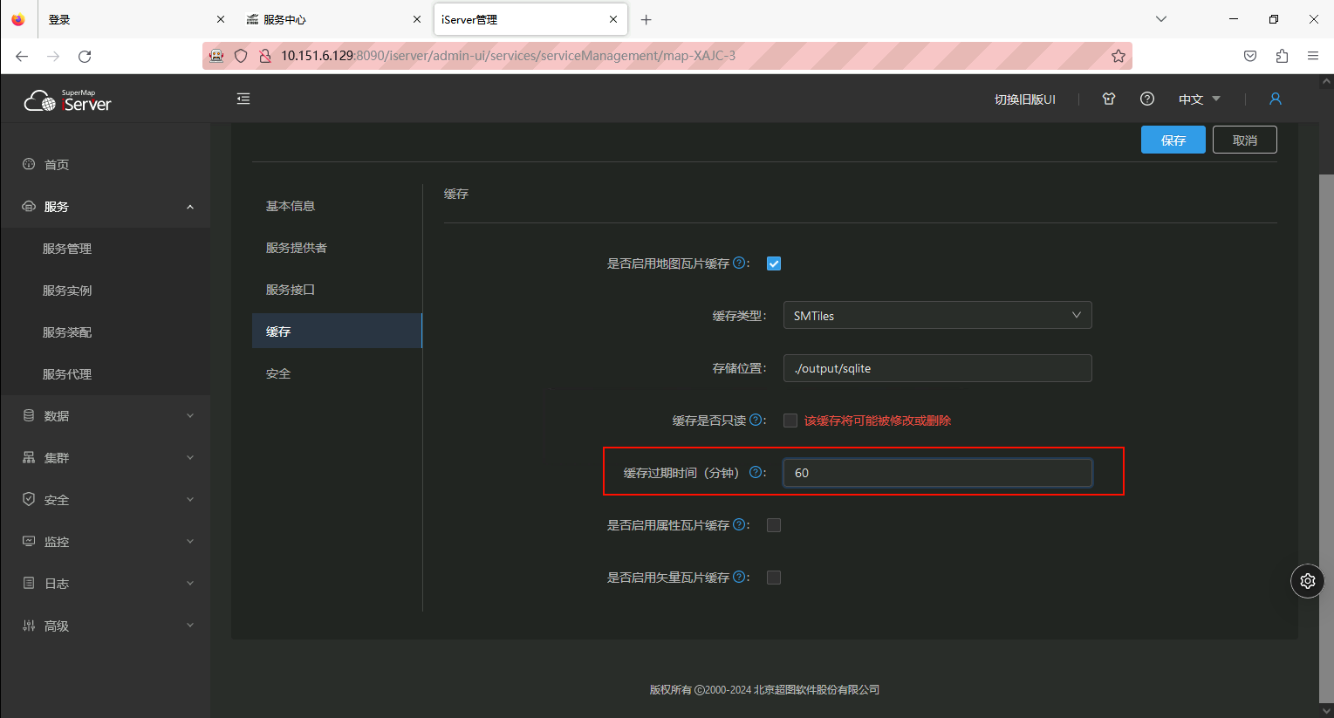Image resolution: width=1334 pixels, height=718 pixels.
Task: Click the tracking protection shield icon in address bar
Action: 241,56
